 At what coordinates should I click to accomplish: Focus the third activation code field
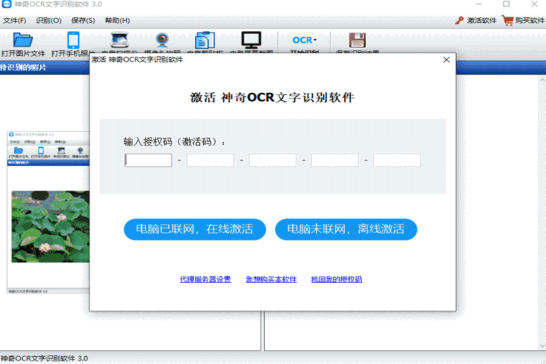tap(272, 160)
